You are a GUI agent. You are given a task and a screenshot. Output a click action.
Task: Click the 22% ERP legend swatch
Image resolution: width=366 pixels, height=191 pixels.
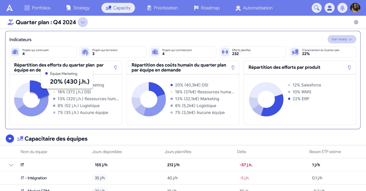pyautogui.click(x=289, y=99)
